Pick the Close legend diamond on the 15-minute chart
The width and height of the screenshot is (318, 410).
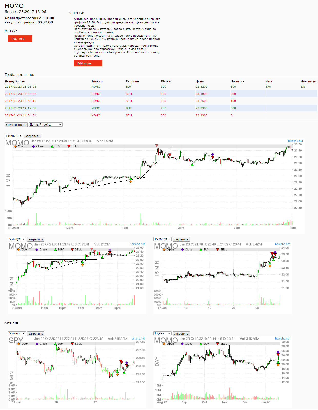pyautogui.click(x=182, y=250)
